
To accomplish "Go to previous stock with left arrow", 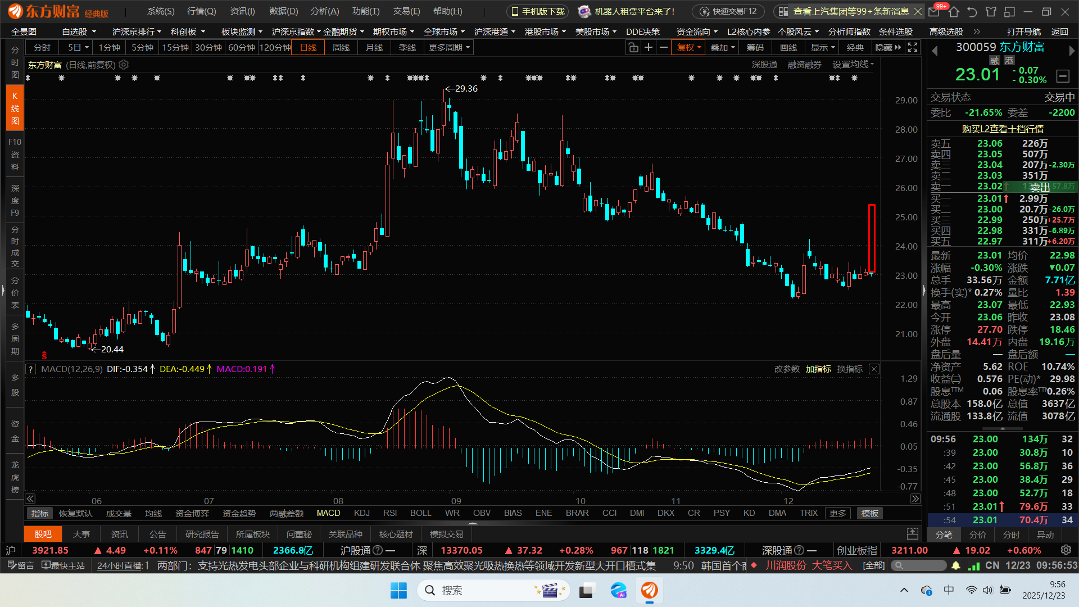I will pos(935,51).
